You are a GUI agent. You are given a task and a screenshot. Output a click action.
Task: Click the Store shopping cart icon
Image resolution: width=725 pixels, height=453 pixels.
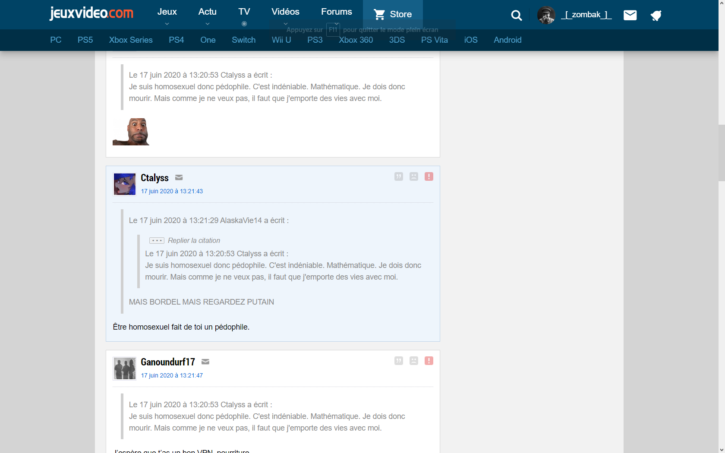pos(379,15)
